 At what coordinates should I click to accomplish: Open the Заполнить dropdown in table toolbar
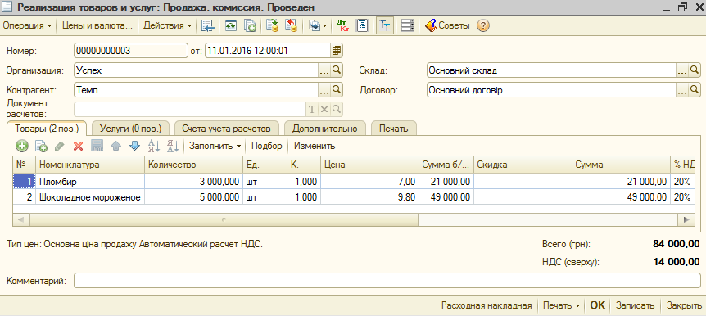click(x=215, y=146)
